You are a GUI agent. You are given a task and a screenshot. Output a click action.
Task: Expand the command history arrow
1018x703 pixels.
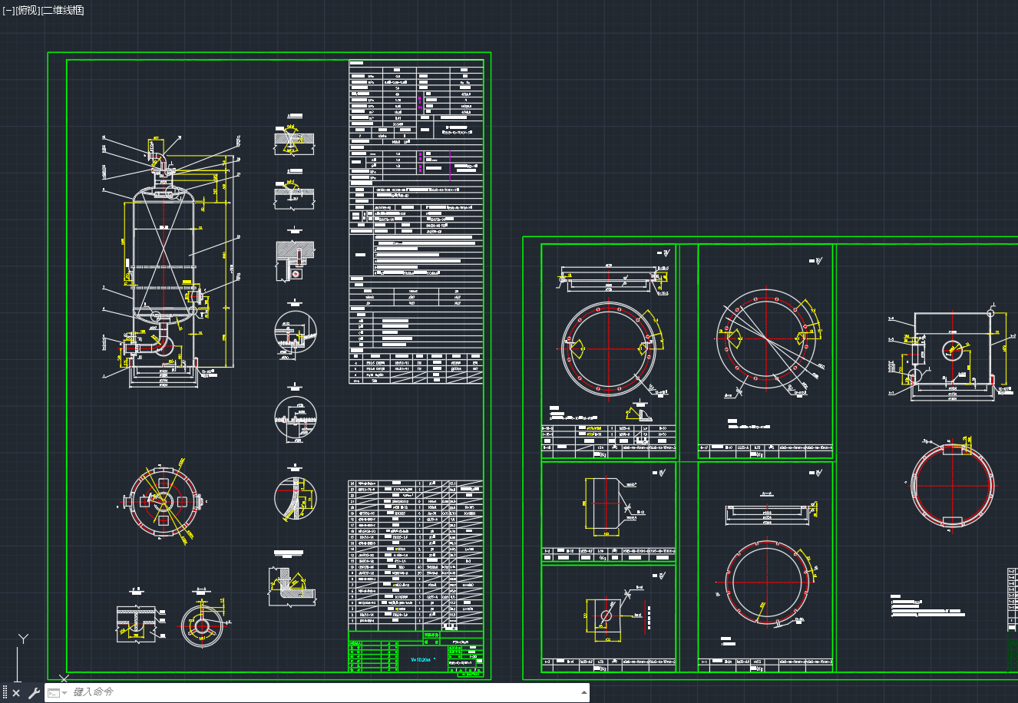coord(583,692)
